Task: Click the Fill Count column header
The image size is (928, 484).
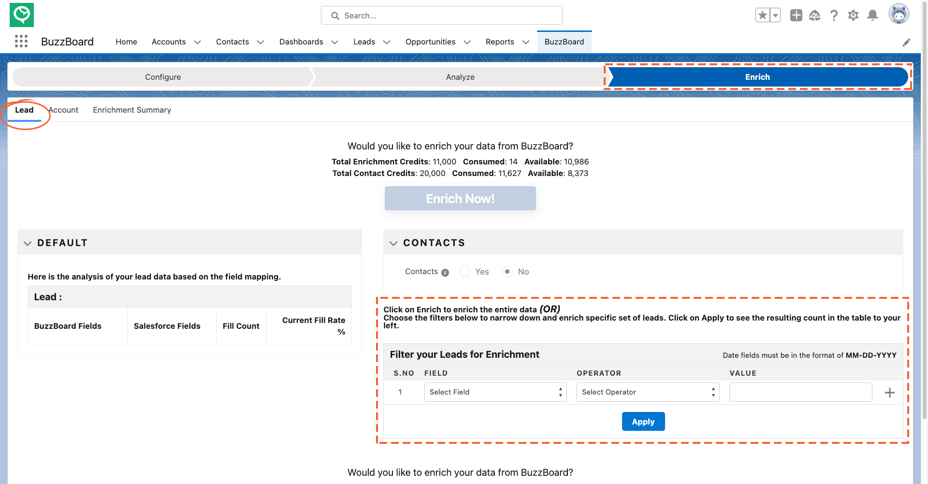Action: pos(241,326)
